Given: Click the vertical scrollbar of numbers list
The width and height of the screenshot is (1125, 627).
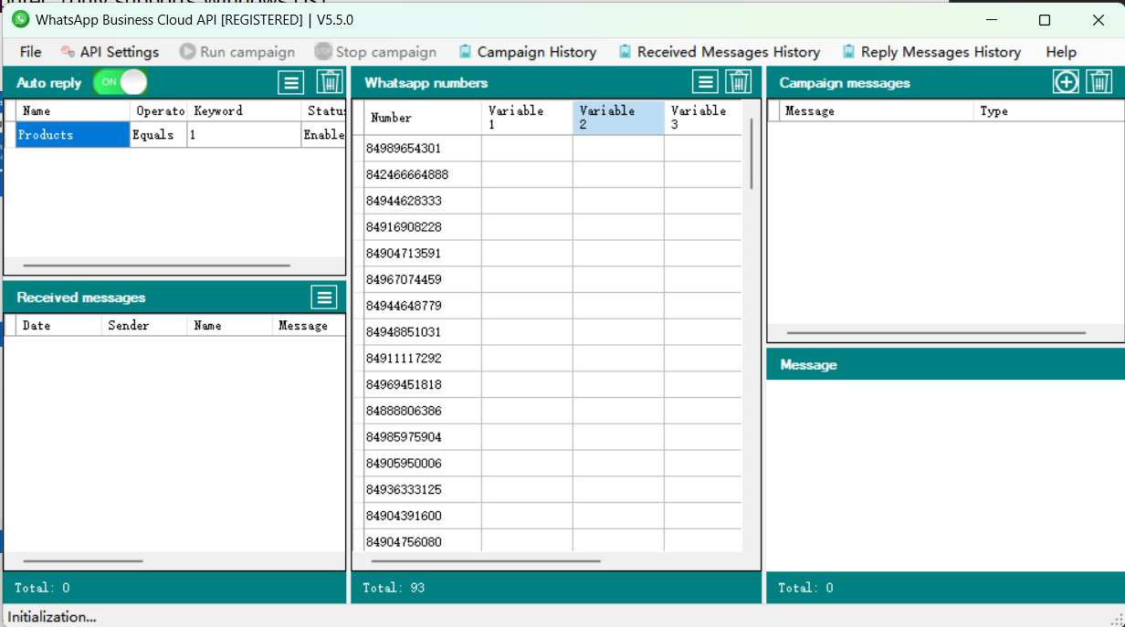Looking at the screenshot, I should pos(752,153).
